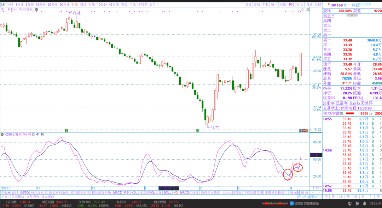Click the plus button in indicator bar
This screenshot has width=382, height=208.
[x=312, y=192]
